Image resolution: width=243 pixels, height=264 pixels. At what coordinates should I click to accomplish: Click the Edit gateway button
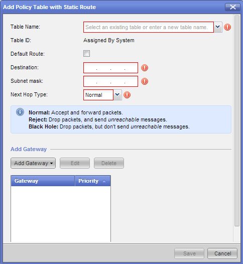click(75, 163)
